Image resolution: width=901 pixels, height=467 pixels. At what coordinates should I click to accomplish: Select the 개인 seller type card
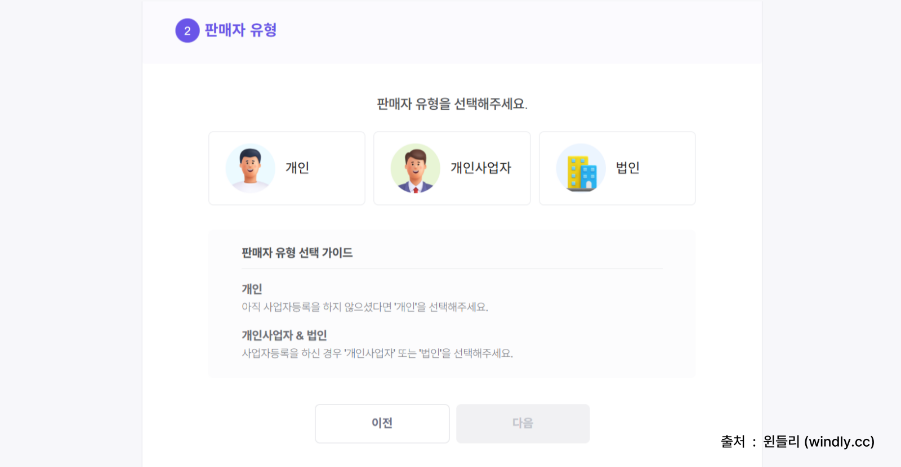click(287, 168)
